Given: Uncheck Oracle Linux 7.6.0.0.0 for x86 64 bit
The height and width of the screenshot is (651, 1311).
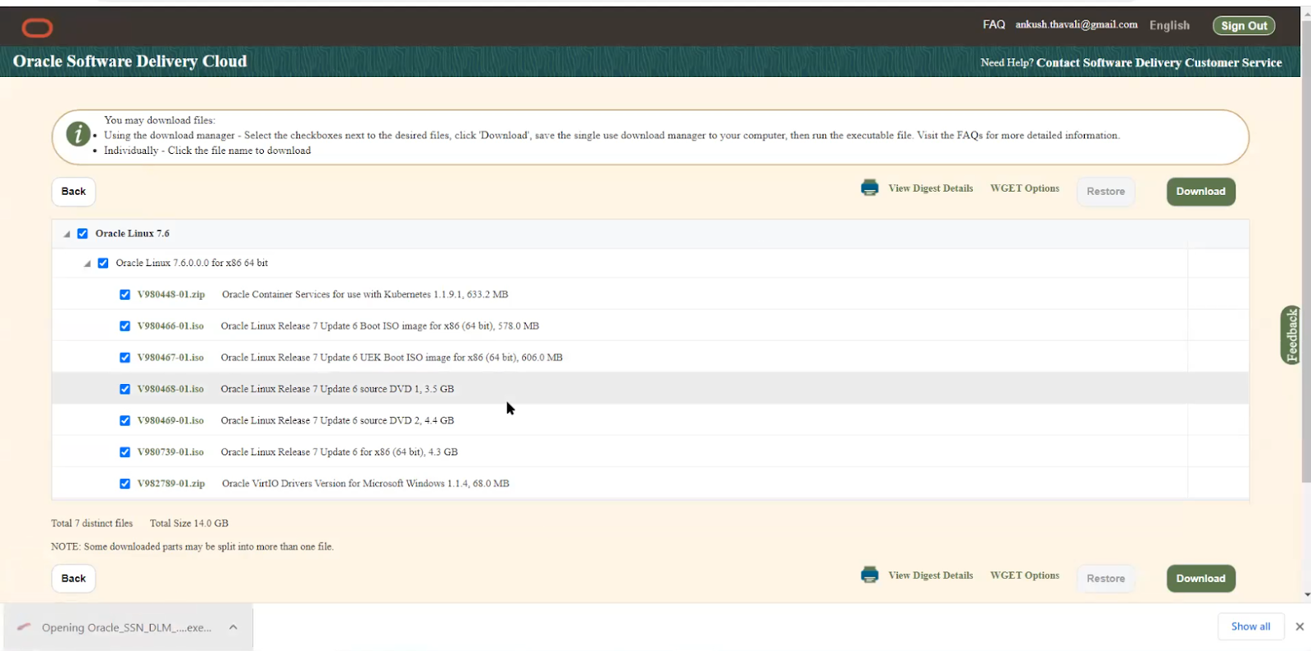Looking at the screenshot, I should click(x=103, y=263).
